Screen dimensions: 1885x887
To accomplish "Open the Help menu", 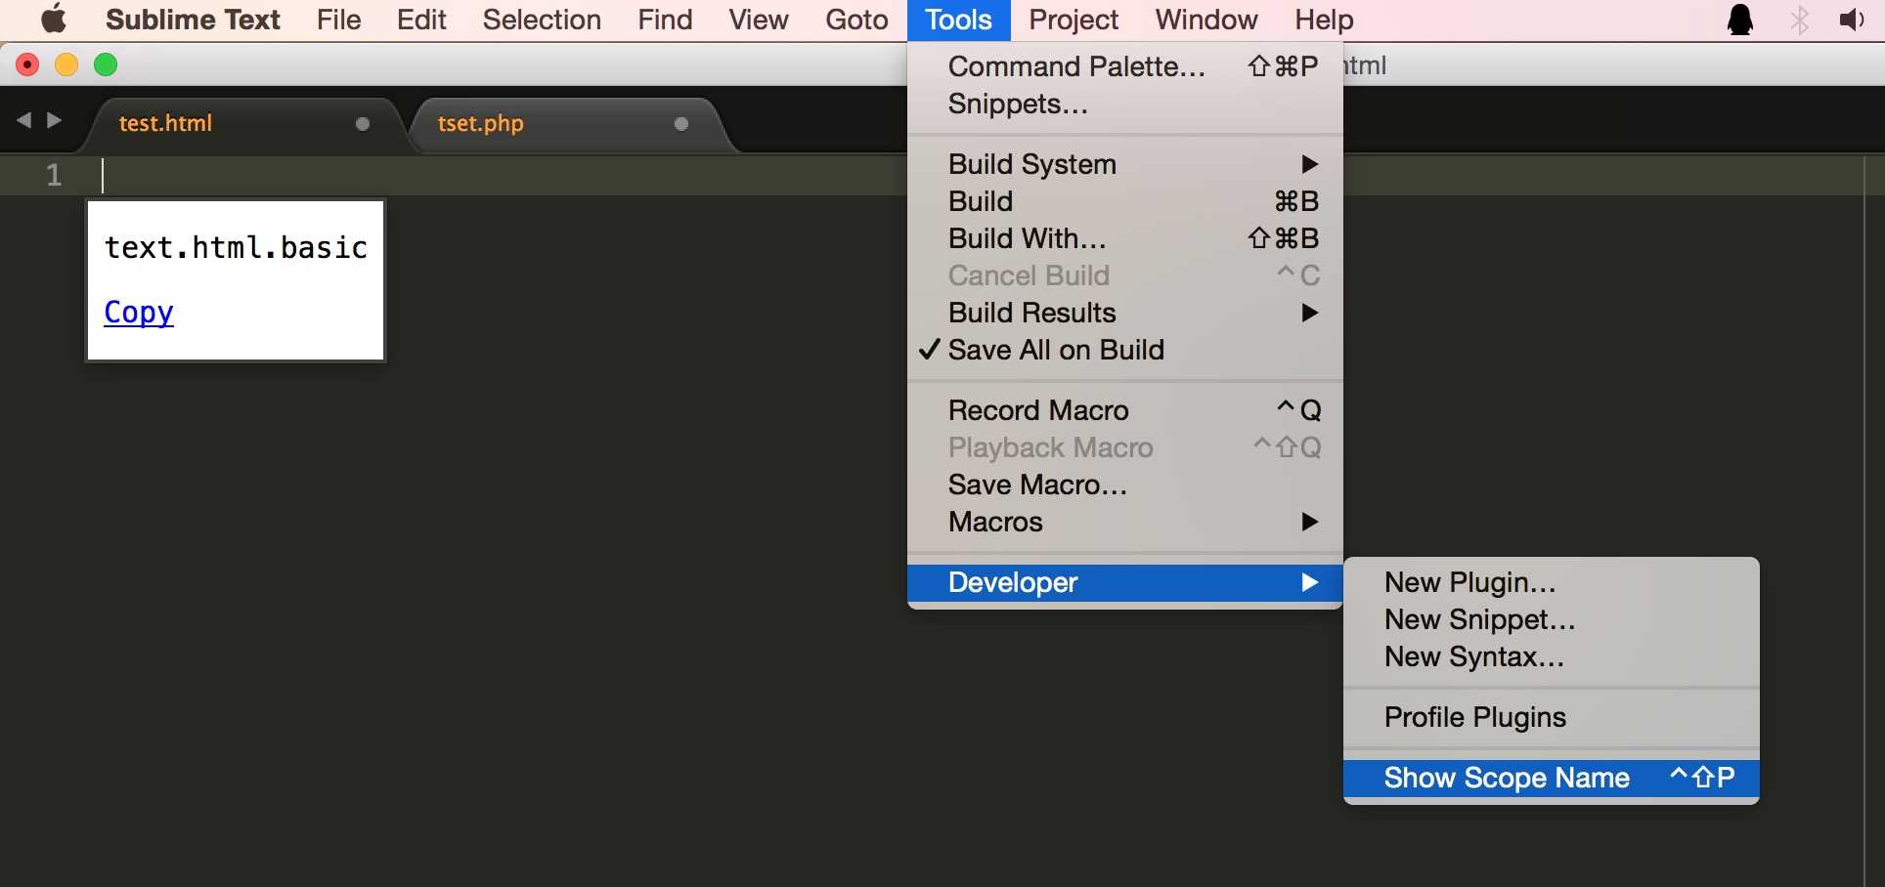I will coord(1324,20).
